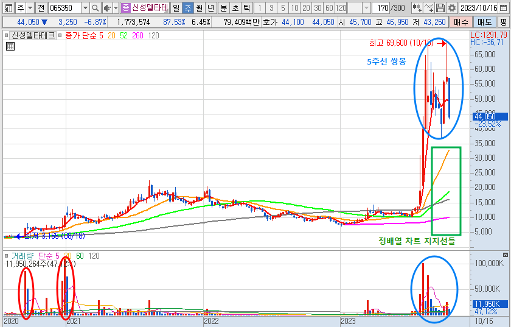The width and height of the screenshot is (511, 327).
Task: Switch to 년 yearly chart
Action: pyautogui.click(x=211, y=8)
